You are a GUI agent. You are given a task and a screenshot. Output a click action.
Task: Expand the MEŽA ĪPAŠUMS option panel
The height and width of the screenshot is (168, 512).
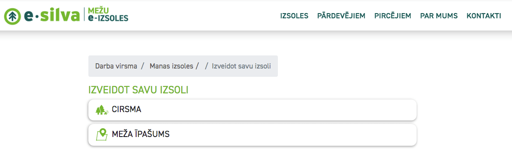click(252, 134)
